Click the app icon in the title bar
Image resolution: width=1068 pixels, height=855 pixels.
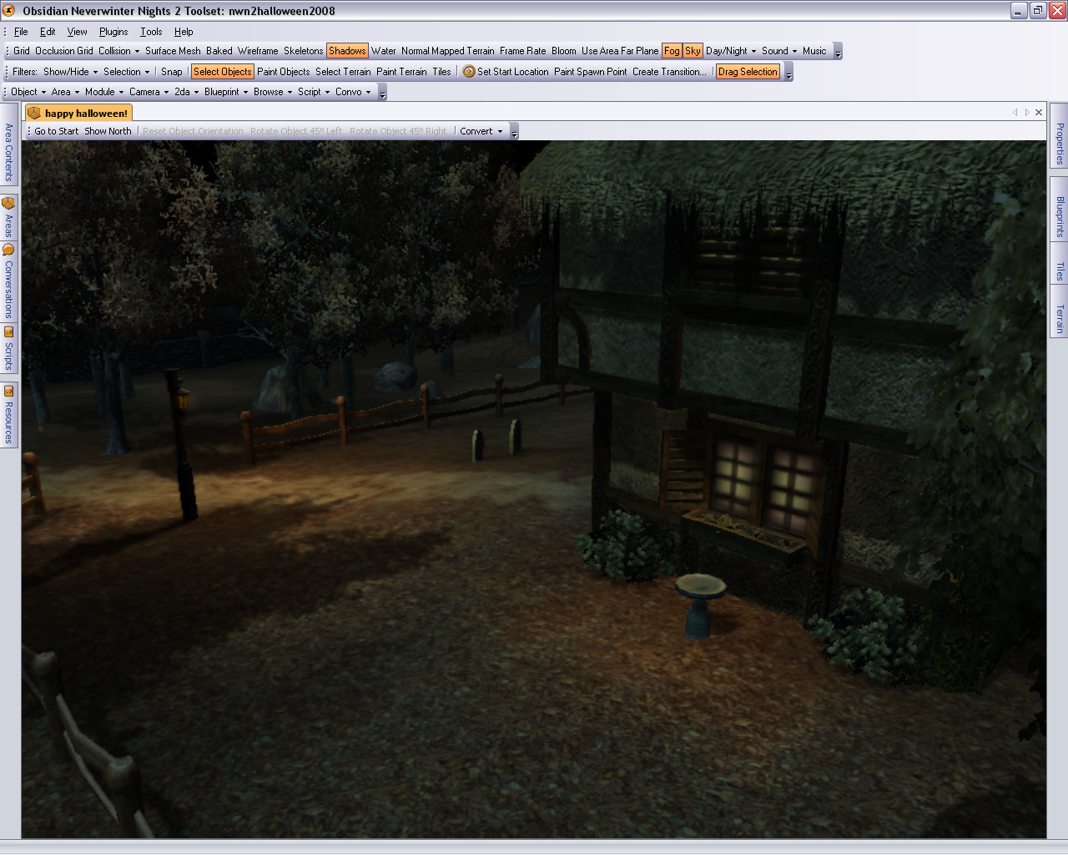pyautogui.click(x=9, y=10)
